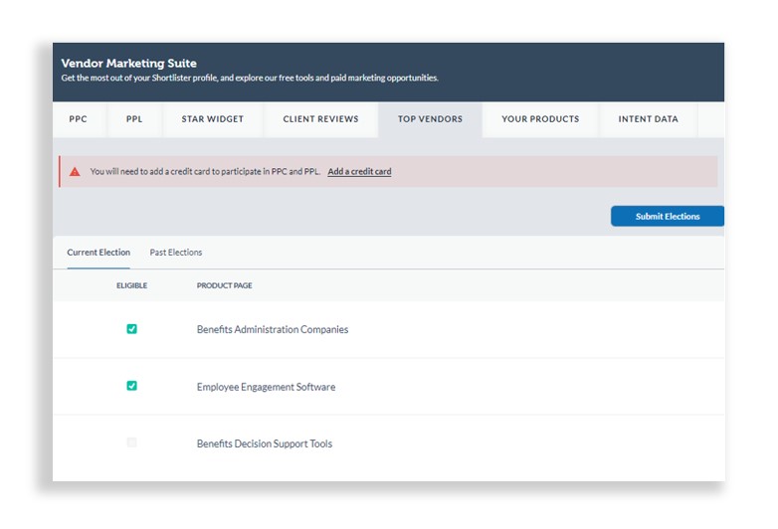Toggle the Employee Engagement Software checkbox

pyautogui.click(x=132, y=386)
